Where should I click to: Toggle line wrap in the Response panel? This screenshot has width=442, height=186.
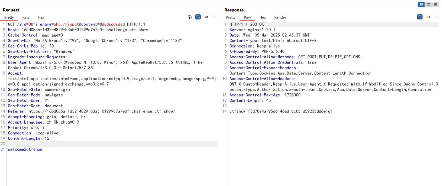(420, 17)
